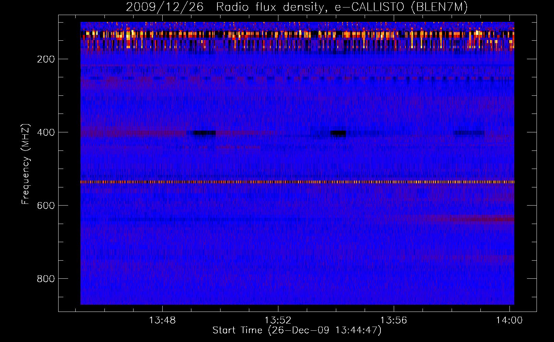Click the 13:52 time tick label
Viewport: 554px width, 342px height.
(x=278, y=320)
